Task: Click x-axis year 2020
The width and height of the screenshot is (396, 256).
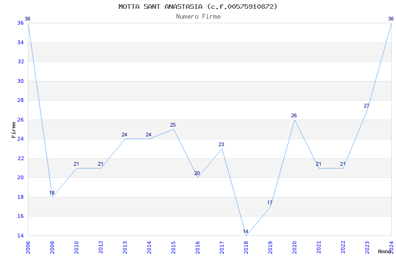Action: [x=295, y=247]
